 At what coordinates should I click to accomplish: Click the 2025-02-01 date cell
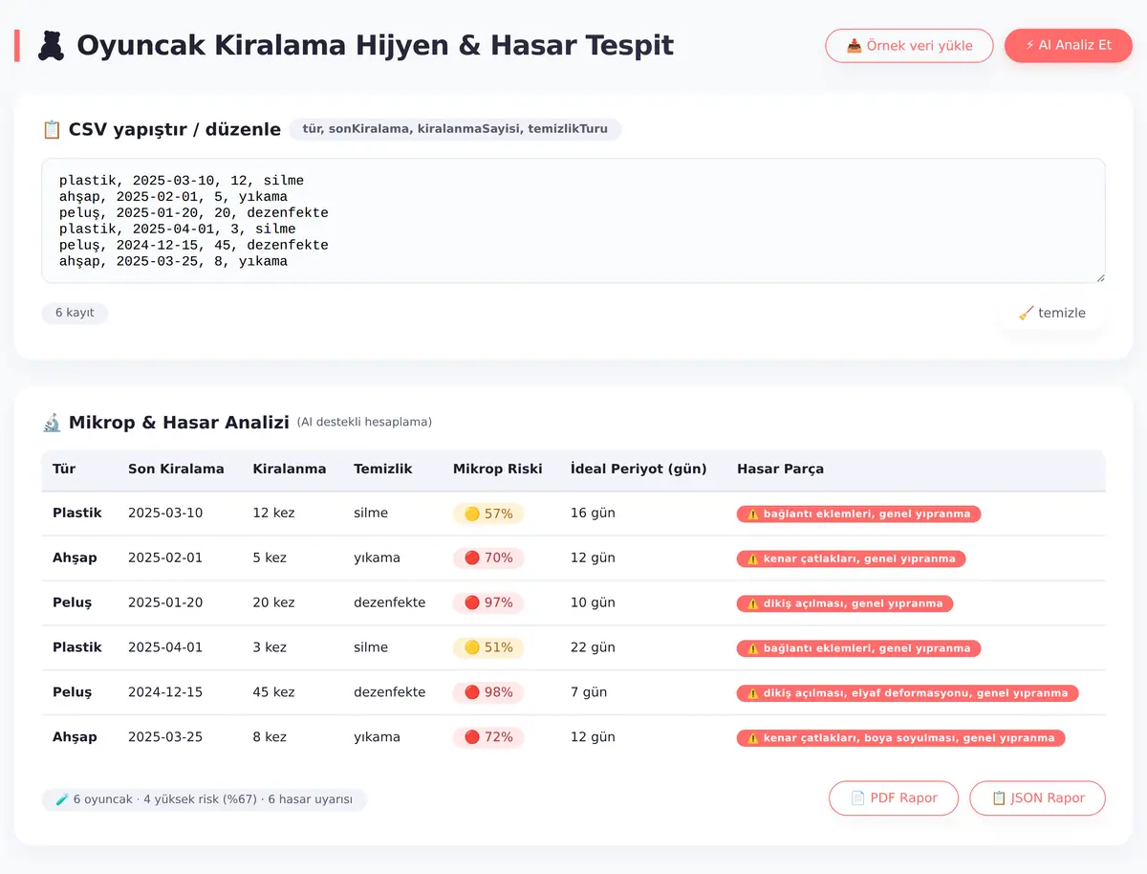165,558
